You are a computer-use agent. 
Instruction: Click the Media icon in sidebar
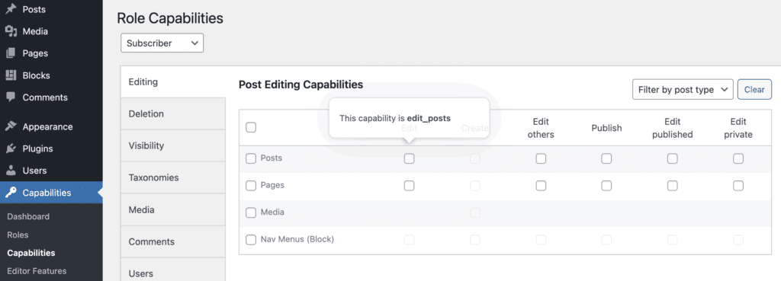(x=11, y=31)
